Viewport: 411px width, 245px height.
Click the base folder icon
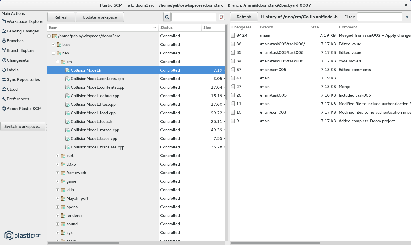tap(59, 44)
